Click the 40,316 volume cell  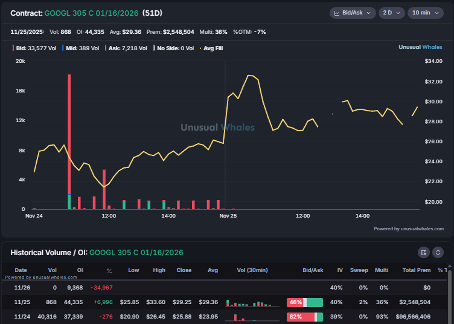pyautogui.click(x=47, y=317)
